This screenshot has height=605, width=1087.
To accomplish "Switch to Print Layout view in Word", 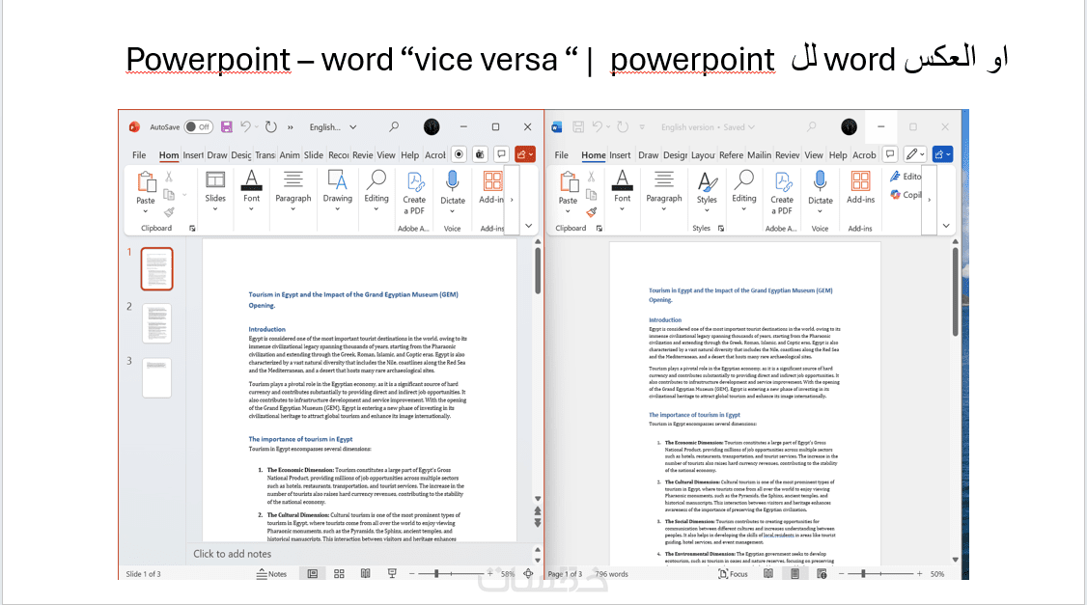I will coord(795,574).
